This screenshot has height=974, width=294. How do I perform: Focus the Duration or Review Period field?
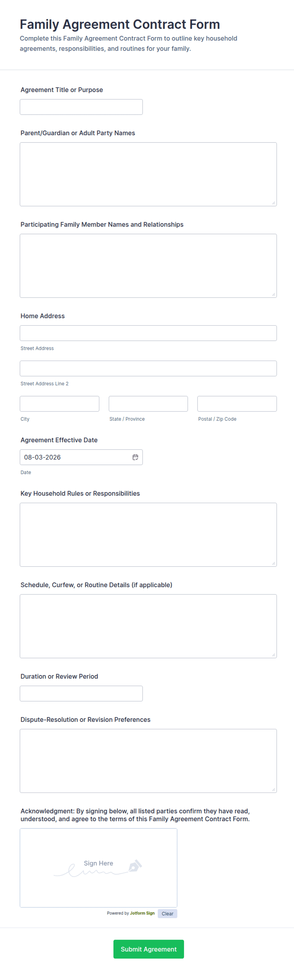(81, 693)
